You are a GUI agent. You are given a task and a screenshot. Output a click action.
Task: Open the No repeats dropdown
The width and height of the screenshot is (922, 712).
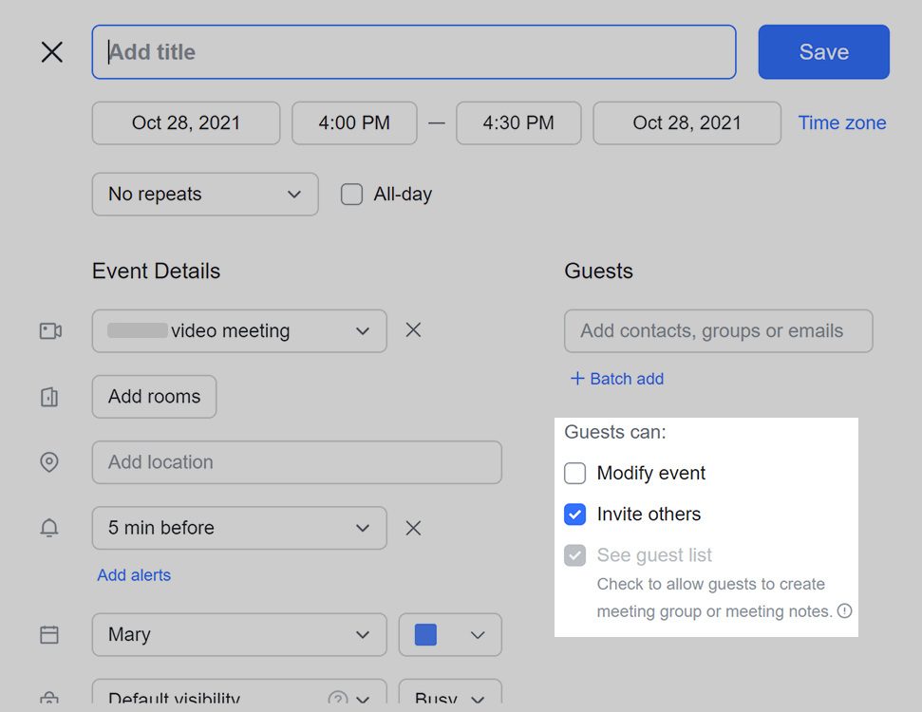(x=205, y=195)
